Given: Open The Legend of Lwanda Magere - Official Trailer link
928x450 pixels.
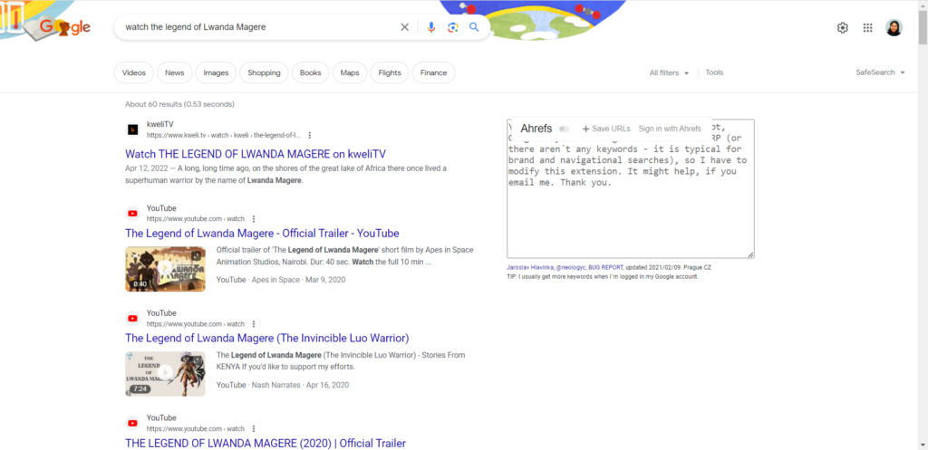Looking at the screenshot, I should [262, 233].
